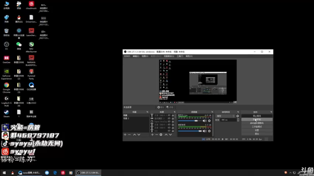Open the 编辑(E) menu

136,56
